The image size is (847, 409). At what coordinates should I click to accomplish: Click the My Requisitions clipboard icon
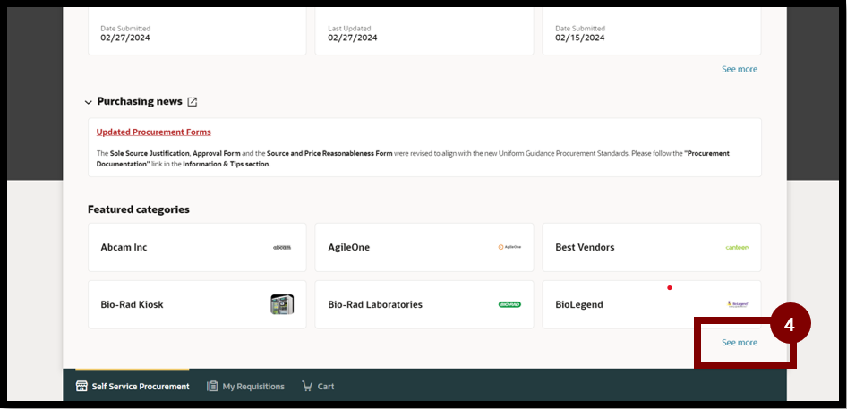coord(212,387)
